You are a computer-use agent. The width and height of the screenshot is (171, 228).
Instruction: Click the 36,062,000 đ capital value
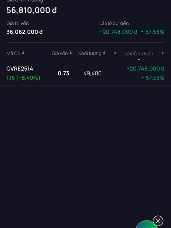[25, 32]
